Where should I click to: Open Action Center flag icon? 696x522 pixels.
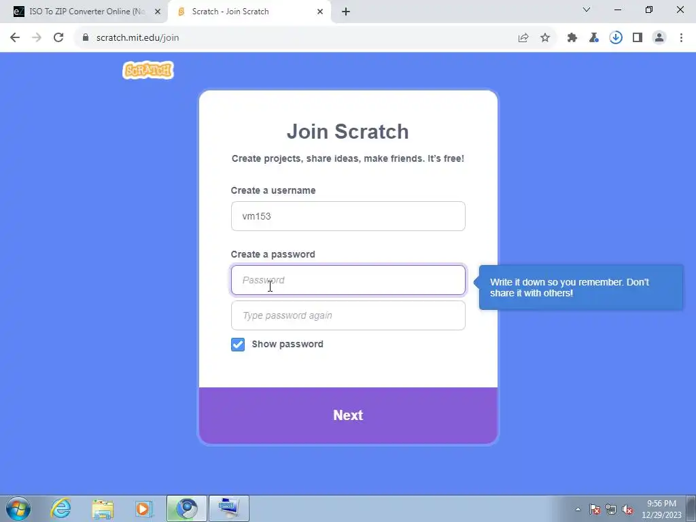pyautogui.click(x=595, y=509)
